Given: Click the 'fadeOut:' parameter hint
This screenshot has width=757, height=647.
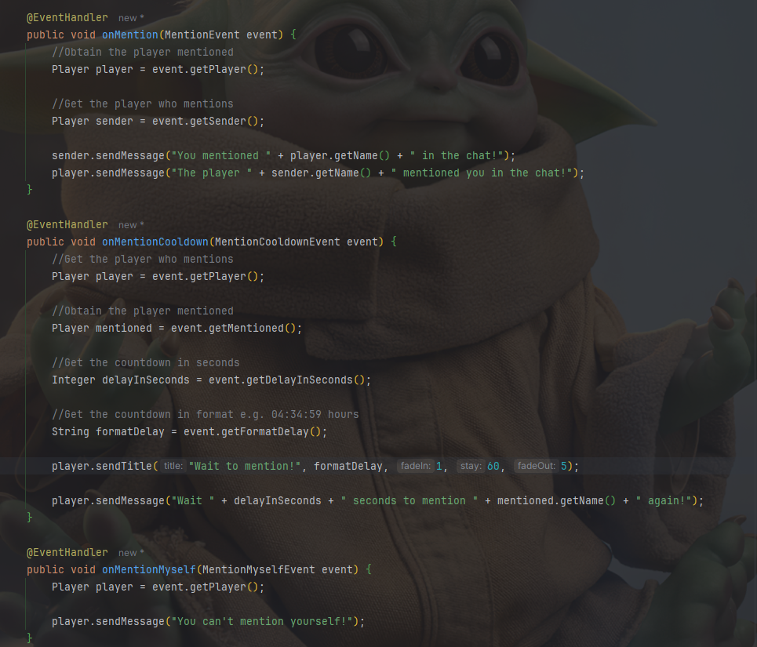Looking at the screenshot, I should [536, 466].
